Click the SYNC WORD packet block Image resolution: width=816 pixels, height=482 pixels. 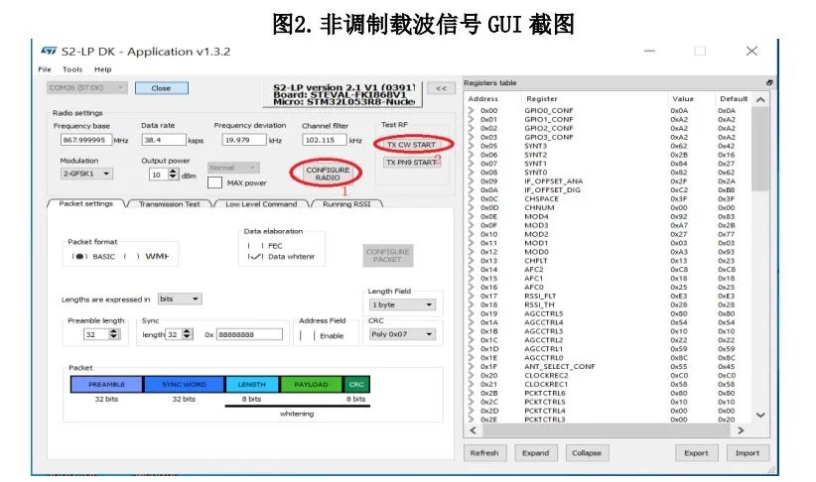[x=184, y=384]
